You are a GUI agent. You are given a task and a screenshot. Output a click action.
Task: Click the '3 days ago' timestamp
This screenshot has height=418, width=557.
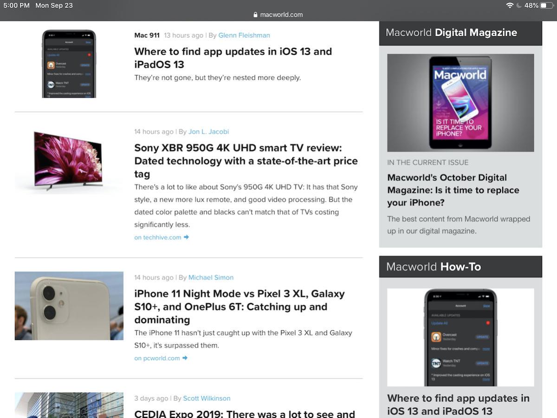(x=151, y=398)
